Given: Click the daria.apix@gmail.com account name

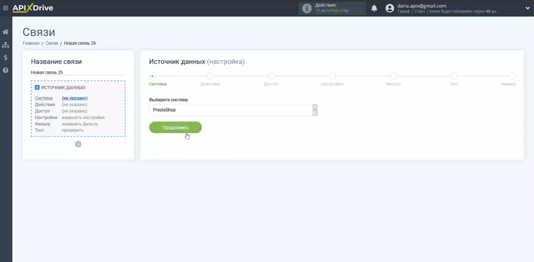Looking at the screenshot, I should [x=422, y=6].
